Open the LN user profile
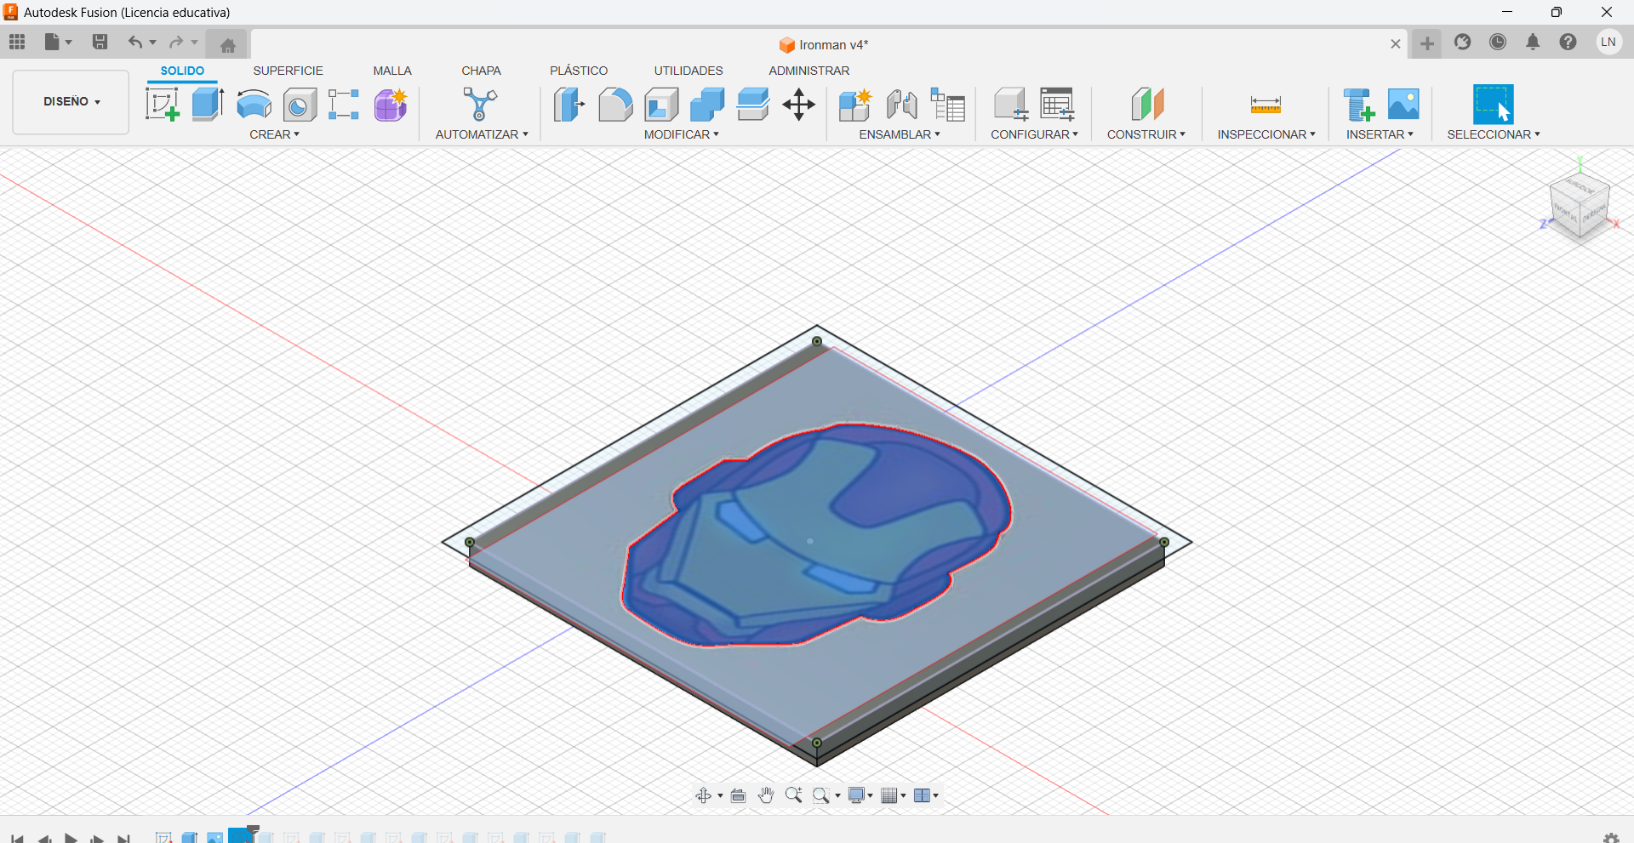Viewport: 1634px width, 843px height. click(x=1608, y=42)
